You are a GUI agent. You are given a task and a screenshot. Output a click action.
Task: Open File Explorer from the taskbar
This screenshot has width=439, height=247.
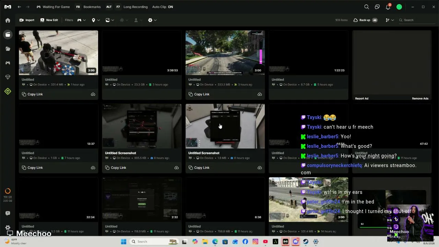click(205, 242)
